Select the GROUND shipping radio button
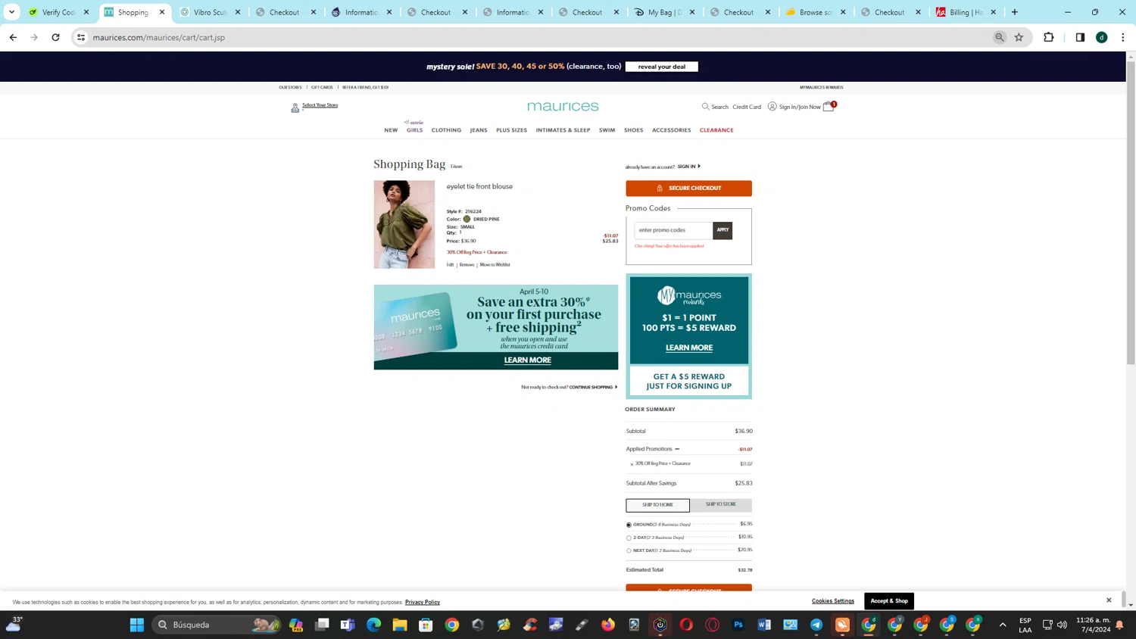 tap(629, 525)
